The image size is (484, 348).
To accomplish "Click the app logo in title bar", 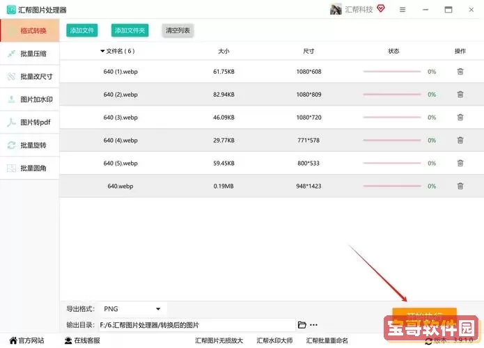I will pyautogui.click(x=11, y=10).
